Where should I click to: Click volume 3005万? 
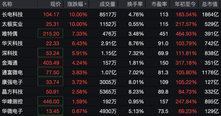click(108, 82)
